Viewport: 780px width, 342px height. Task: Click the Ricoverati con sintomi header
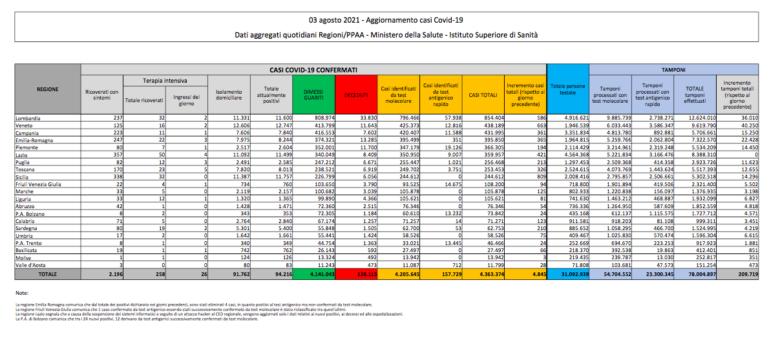[x=101, y=94]
